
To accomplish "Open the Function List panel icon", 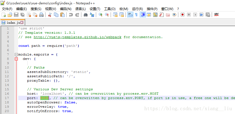I will pyautogui.click(x=161, y=15).
